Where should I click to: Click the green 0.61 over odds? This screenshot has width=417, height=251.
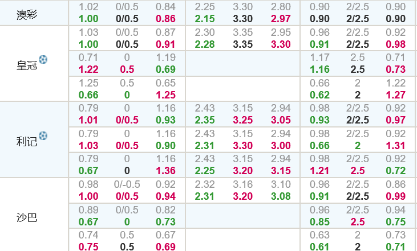[x=319, y=246]
